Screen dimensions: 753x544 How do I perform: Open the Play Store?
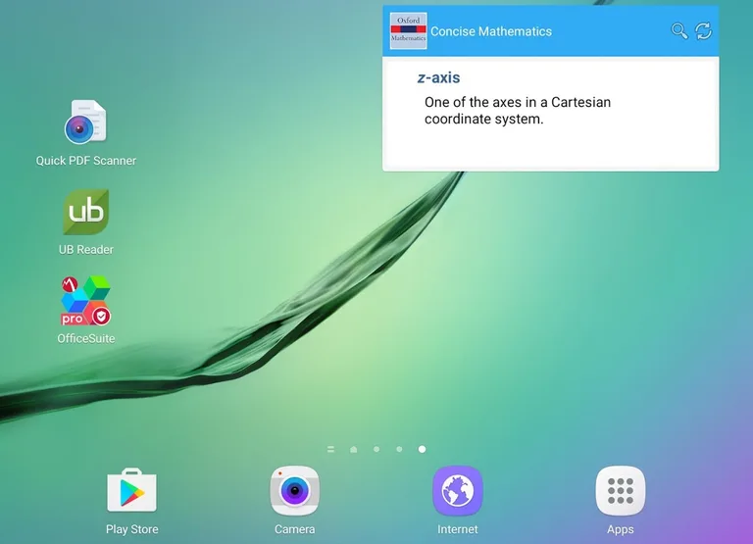pyautogui.click(x=131, y=490)
